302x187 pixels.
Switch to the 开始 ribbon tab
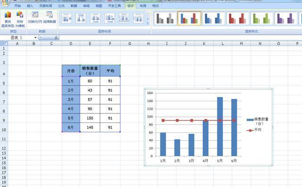click(17, 6)
